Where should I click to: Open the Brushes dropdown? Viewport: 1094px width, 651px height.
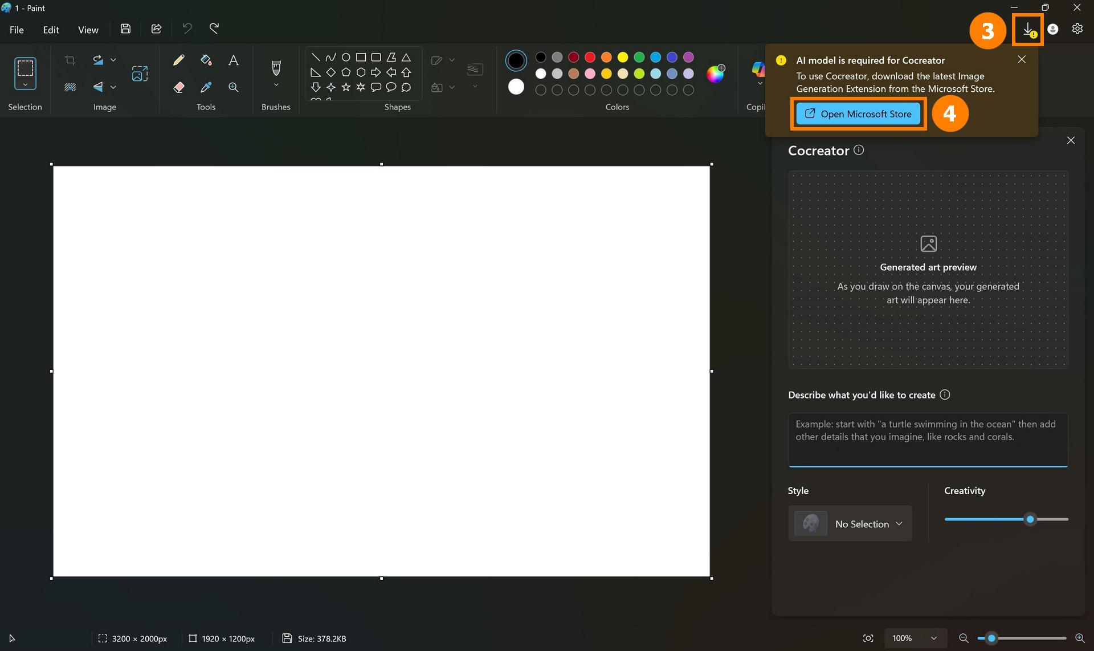pyautogui.click(x=276, y=84)
